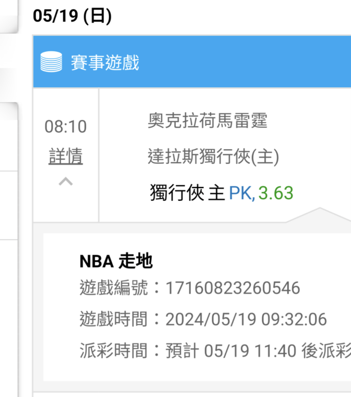351x397 pixels.
Task: Click the 派彩時間 label
Action: pyautogui.click(x=114, y=351)
